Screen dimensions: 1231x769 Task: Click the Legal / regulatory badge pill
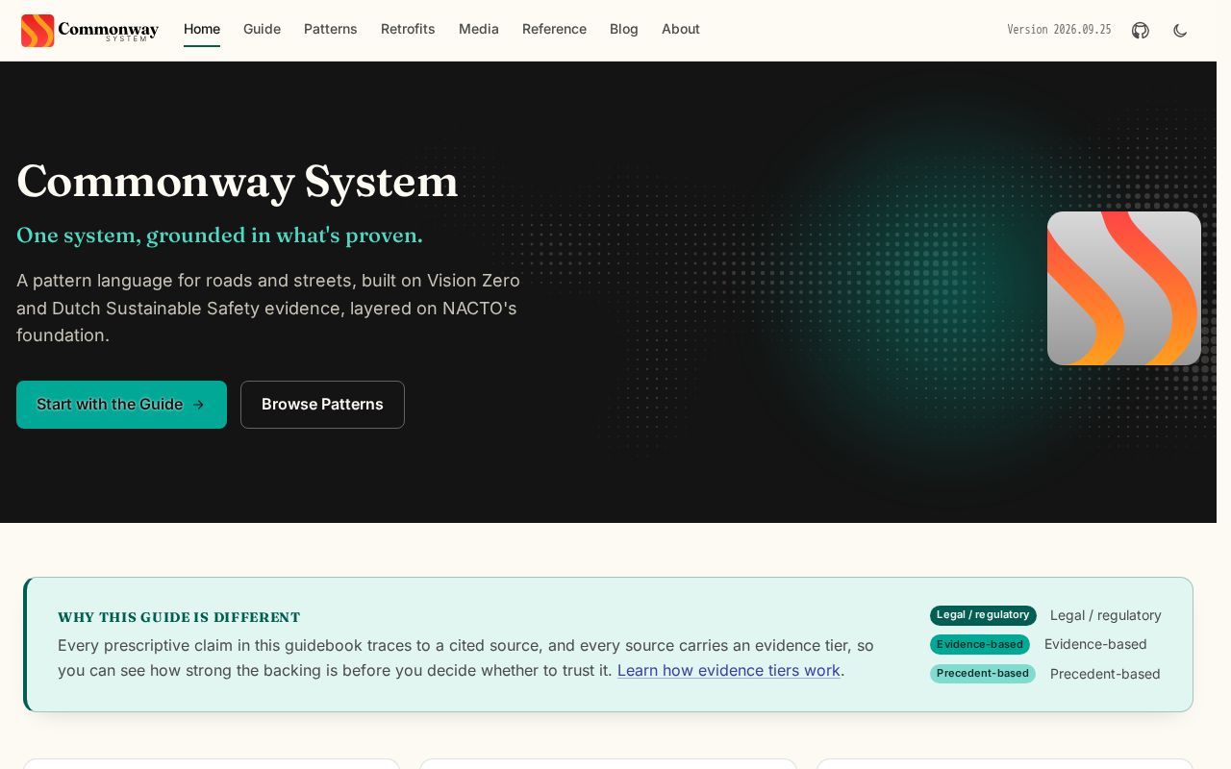click(x=983, y=615)
